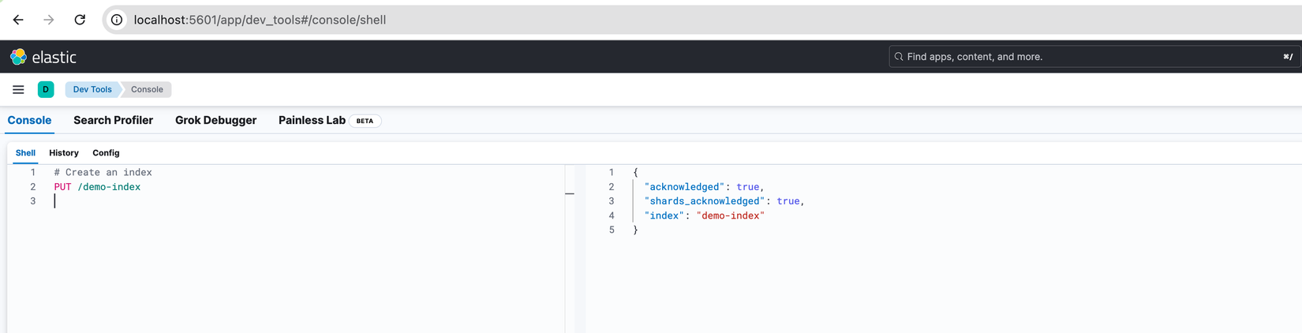Open the hamburger navigation menu
The height and width of the screenshot is (333, 1302).
click(18, 90)
